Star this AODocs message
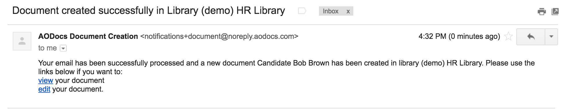 point(508,37)
